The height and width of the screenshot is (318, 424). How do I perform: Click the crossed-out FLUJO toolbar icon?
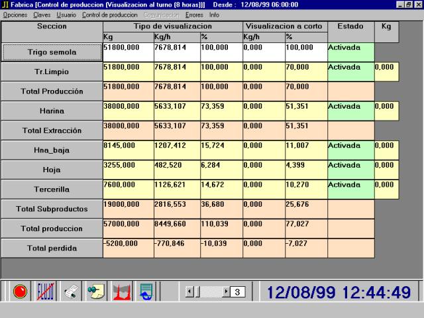pyautogui.click(x=46, y=291)
